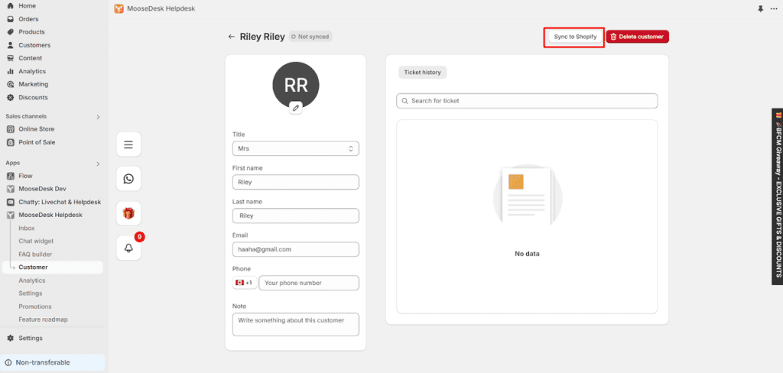Open the Title dropdown showing Mrs
This screenshot has width=783, height=373.
click(x=296, y=149)
